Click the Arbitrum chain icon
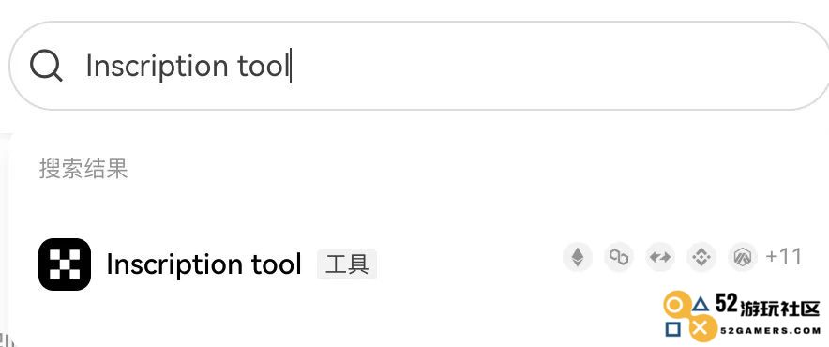829x347 pixels. point(743,257)
